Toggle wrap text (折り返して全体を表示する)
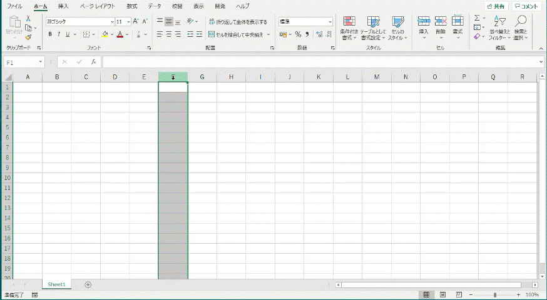Viewport: 547px width, 300px height. pyautogui.click(x=237, y=22)
